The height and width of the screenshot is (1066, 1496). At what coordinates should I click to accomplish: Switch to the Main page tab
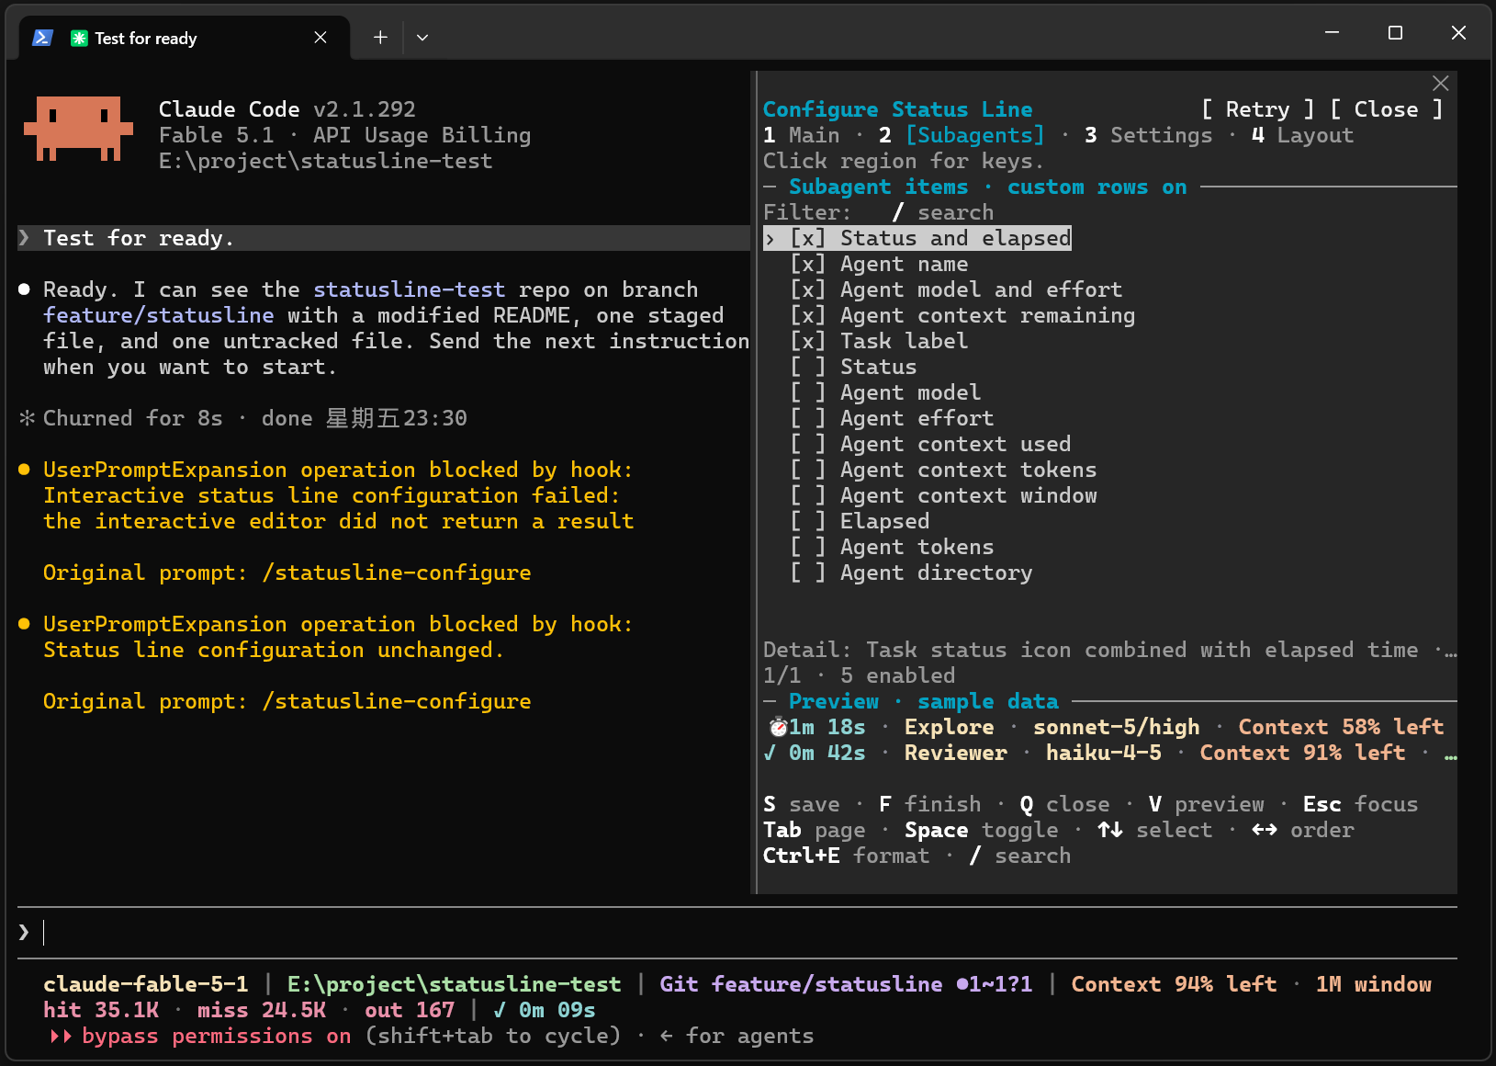point(802,135)
